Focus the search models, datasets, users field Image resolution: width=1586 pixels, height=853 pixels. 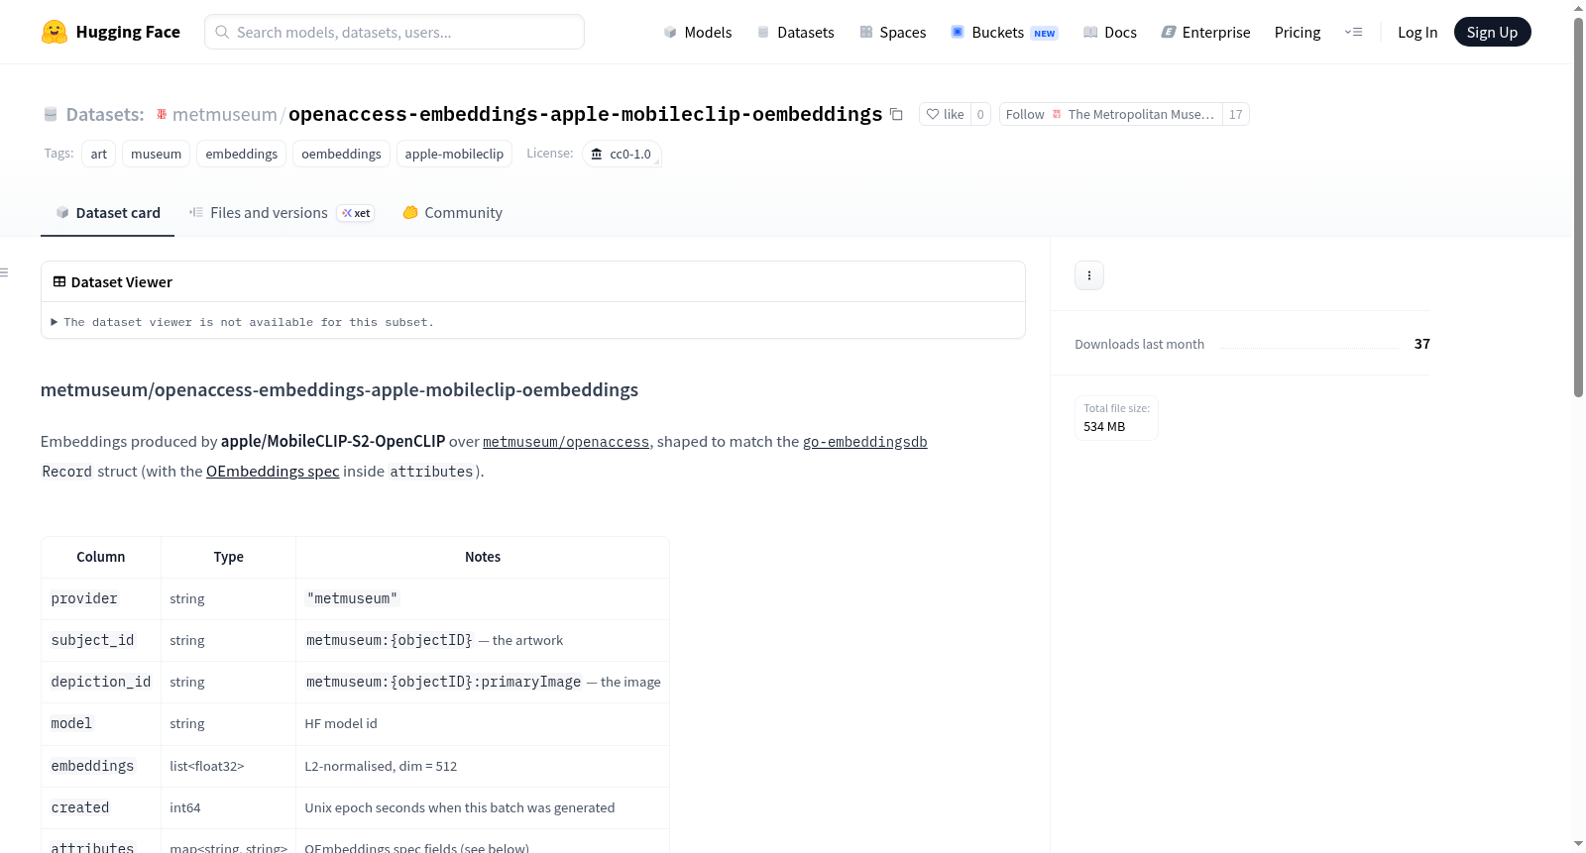395,32
